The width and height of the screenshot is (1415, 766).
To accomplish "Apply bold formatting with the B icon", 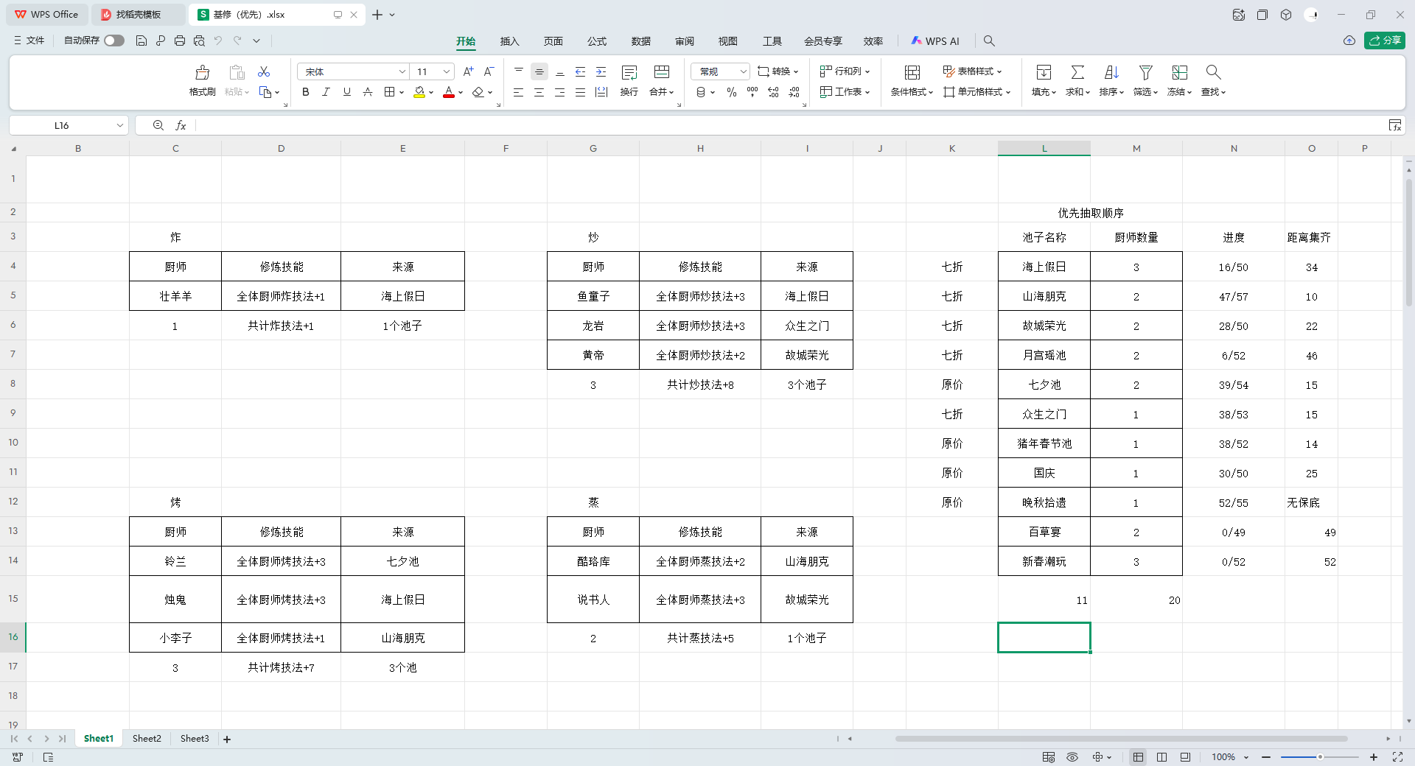I will click(305, 92).
